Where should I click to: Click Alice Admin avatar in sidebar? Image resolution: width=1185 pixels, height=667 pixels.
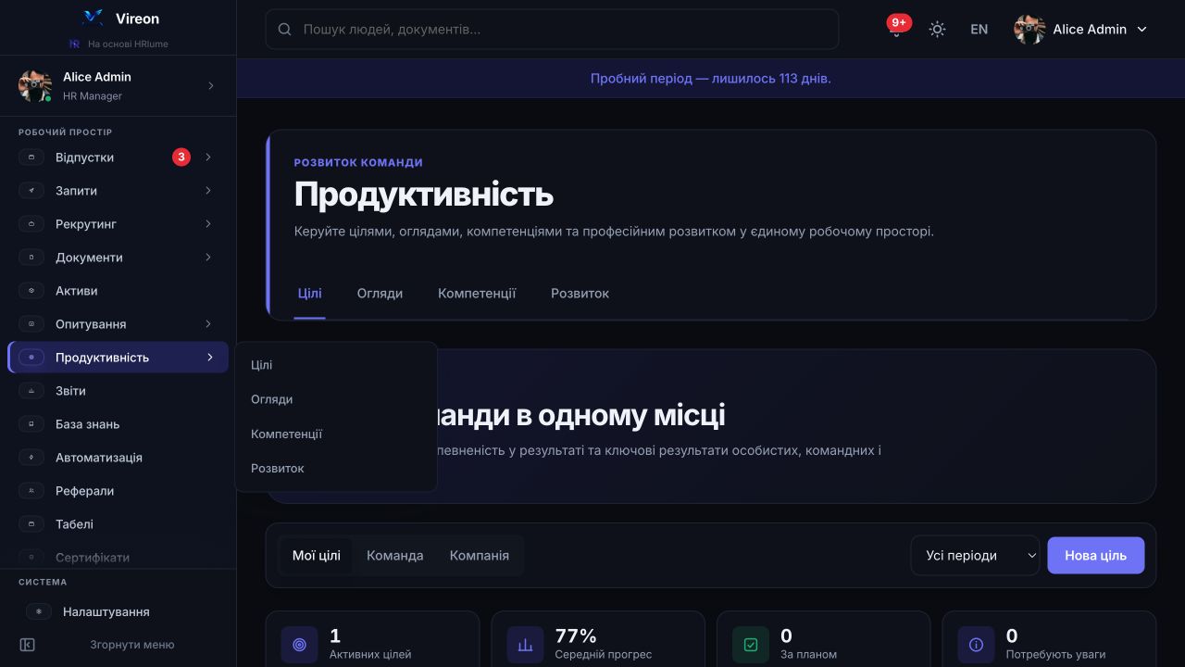click(x=35, y=85)
